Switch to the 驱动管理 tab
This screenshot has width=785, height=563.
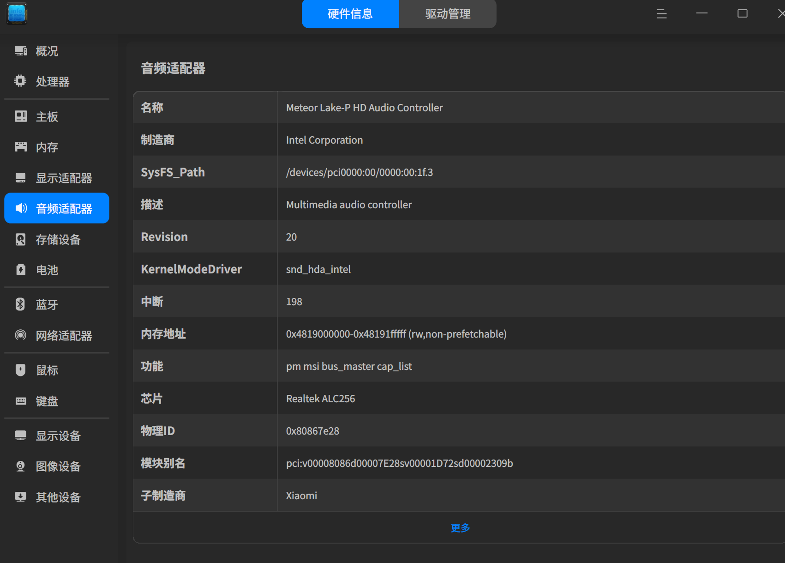pos(448,14)
